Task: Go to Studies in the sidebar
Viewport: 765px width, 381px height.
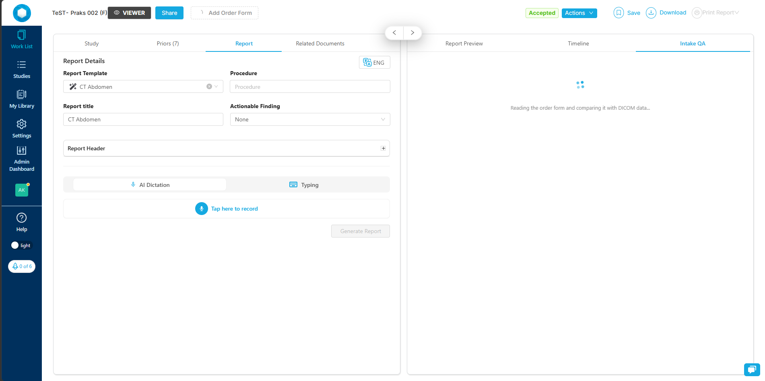Action: pos(22,70)
